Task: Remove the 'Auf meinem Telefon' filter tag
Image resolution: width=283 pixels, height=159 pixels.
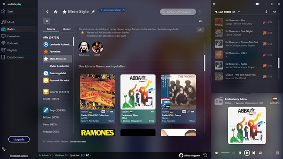Action: (124, 10)
